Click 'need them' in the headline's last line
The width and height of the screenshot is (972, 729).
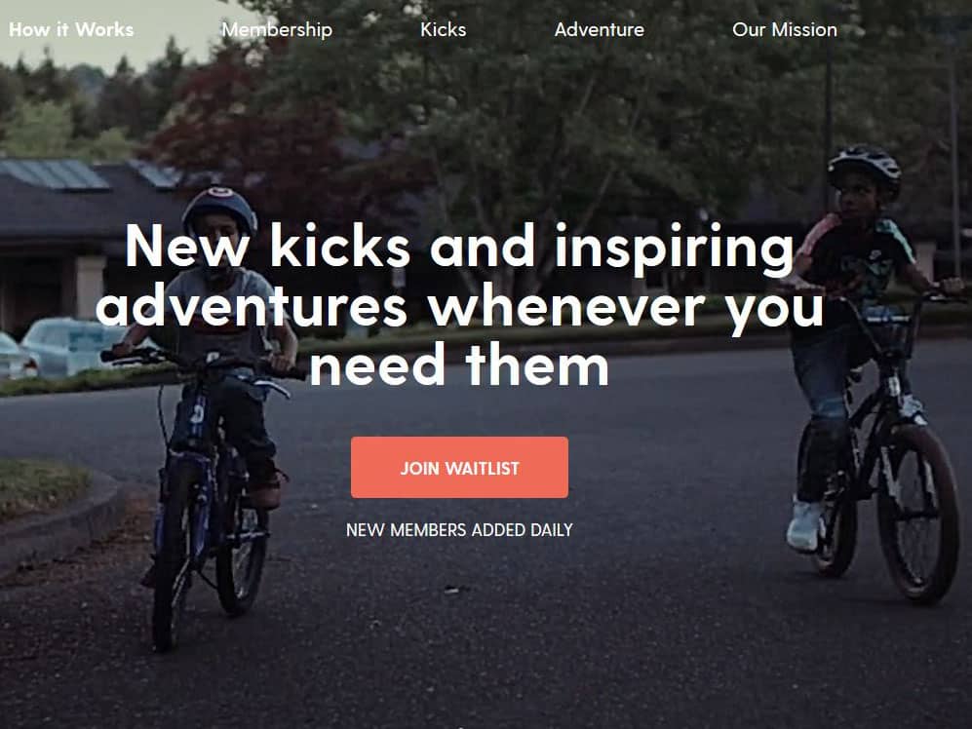pyautogui.click(x=459, y=364)
